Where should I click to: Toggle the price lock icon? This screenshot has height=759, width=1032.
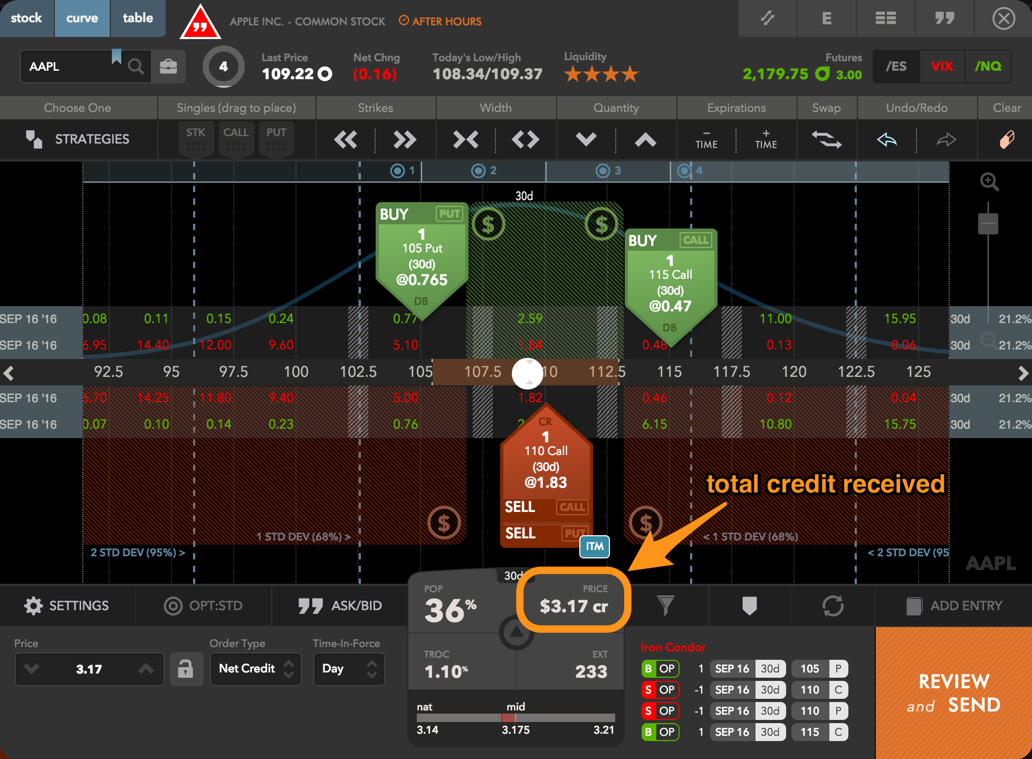tap(185, 669)
